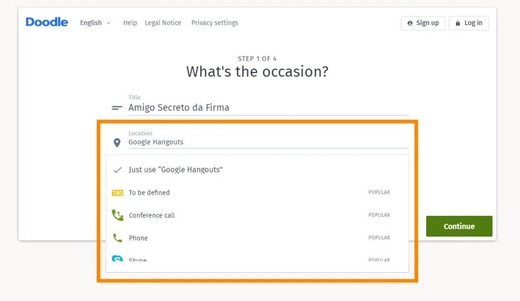The height and width of the screenshot is (301, 520).
Task: Choose "Conference call" from location suggestions
Action: coord(152,215)
